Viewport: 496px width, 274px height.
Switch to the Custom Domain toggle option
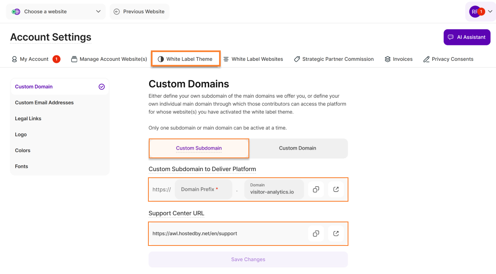click(298, 148)
